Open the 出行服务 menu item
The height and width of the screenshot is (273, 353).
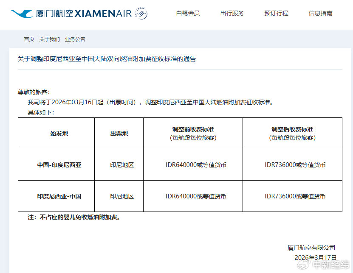pyautogui.click(x=232, y=13)
